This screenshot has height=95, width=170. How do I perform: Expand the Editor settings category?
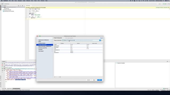(x=38, y=42)
